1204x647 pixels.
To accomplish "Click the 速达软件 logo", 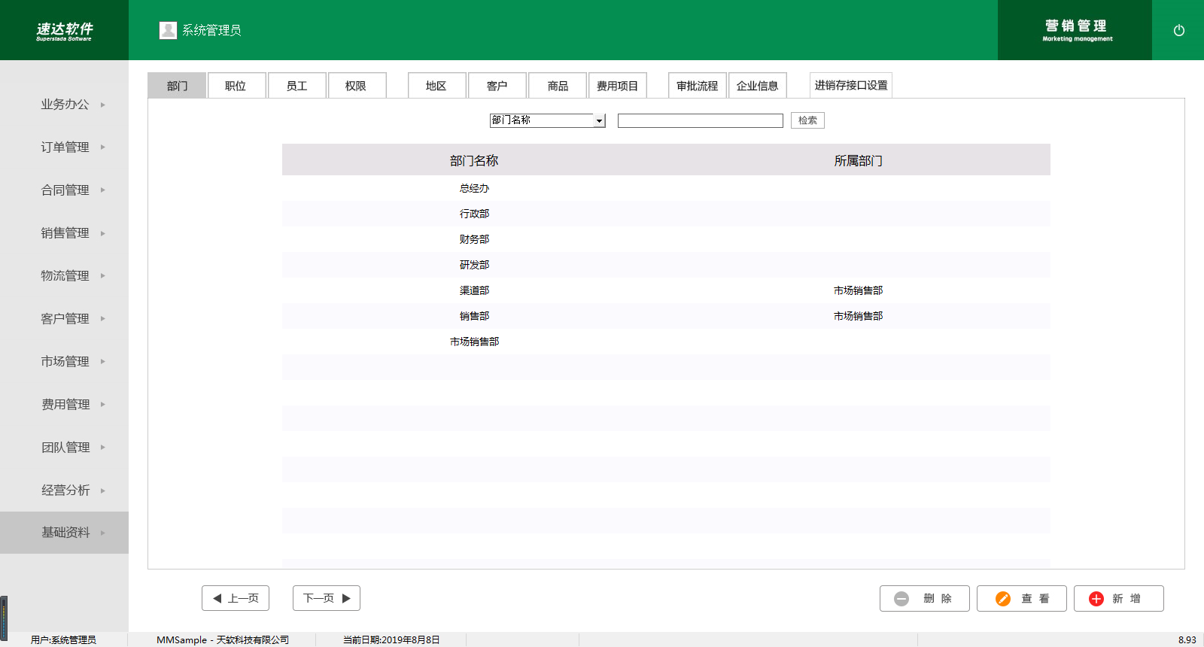I will tap(64, 31).
